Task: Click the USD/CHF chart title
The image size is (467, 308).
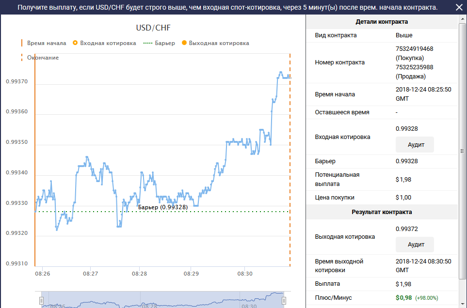Action: point(153,28)
